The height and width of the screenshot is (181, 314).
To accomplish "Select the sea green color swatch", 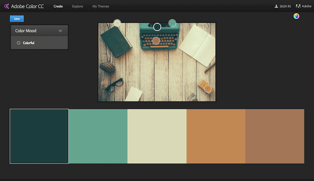I will pyautogui.click(x=98, y=136).
